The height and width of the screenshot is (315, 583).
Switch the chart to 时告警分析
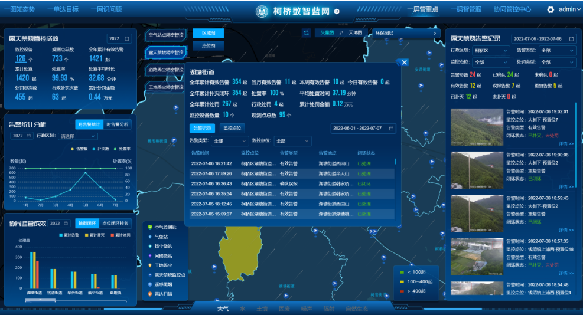click(x=118, y=124)
